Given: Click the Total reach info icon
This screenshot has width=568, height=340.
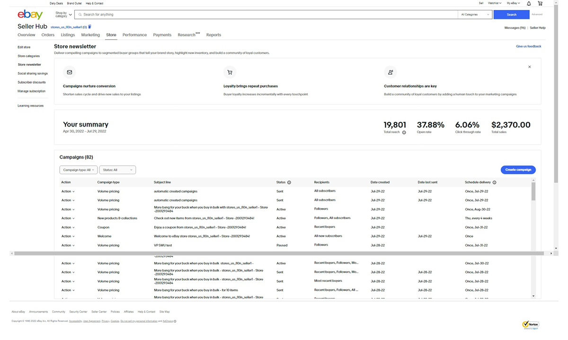Looking at the screenshot, I should [x=404, y=132].
